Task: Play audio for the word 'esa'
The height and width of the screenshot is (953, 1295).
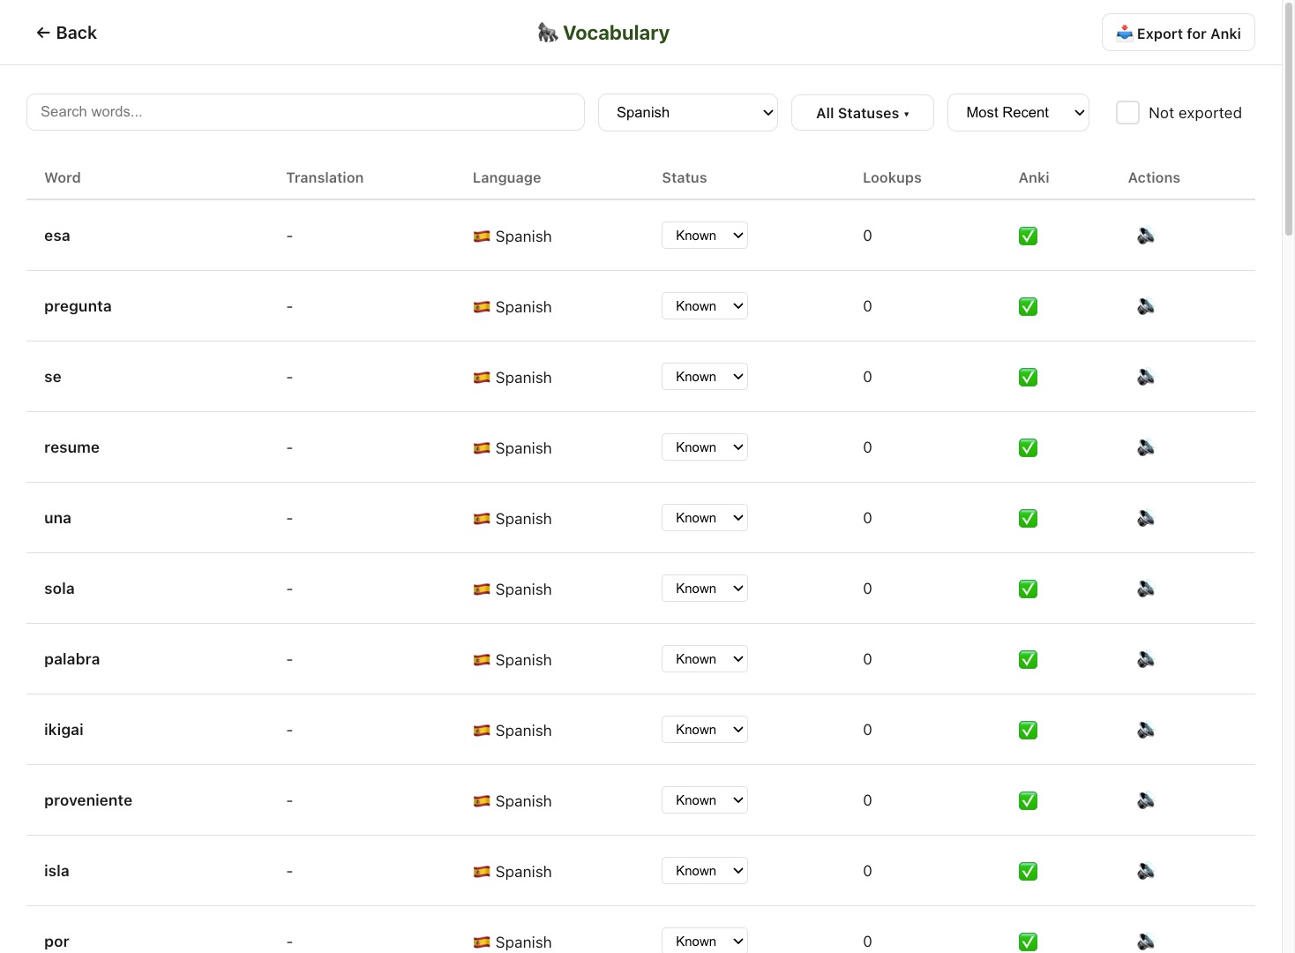Action: click(x=1145, y=236)
